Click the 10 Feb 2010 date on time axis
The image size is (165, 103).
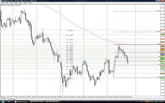pyautogui.click(x=3, y=97)
